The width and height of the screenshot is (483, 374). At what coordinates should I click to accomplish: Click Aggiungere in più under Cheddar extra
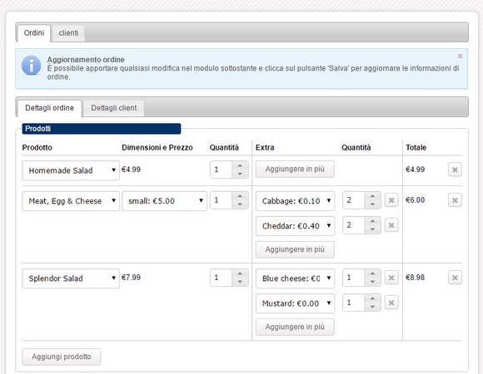[295, 249]
